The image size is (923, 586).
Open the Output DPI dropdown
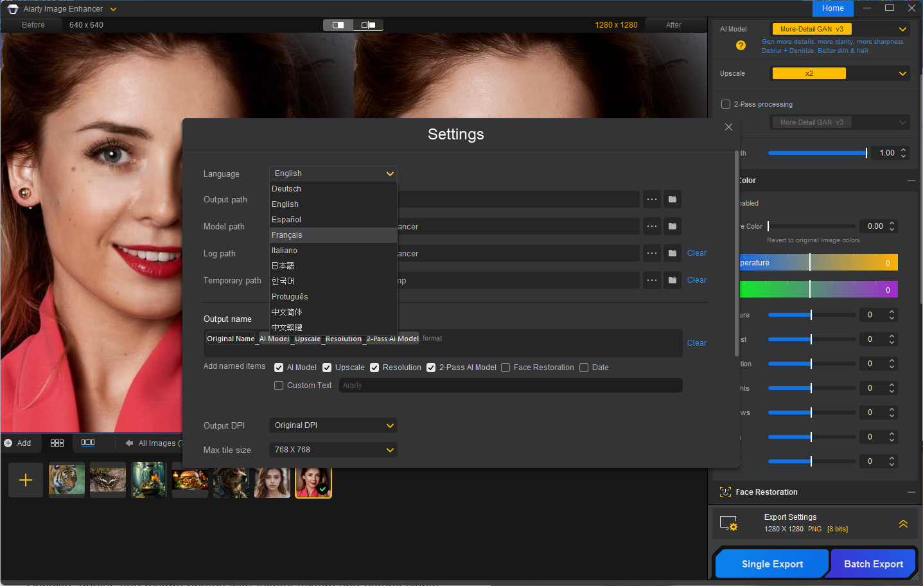333,425
